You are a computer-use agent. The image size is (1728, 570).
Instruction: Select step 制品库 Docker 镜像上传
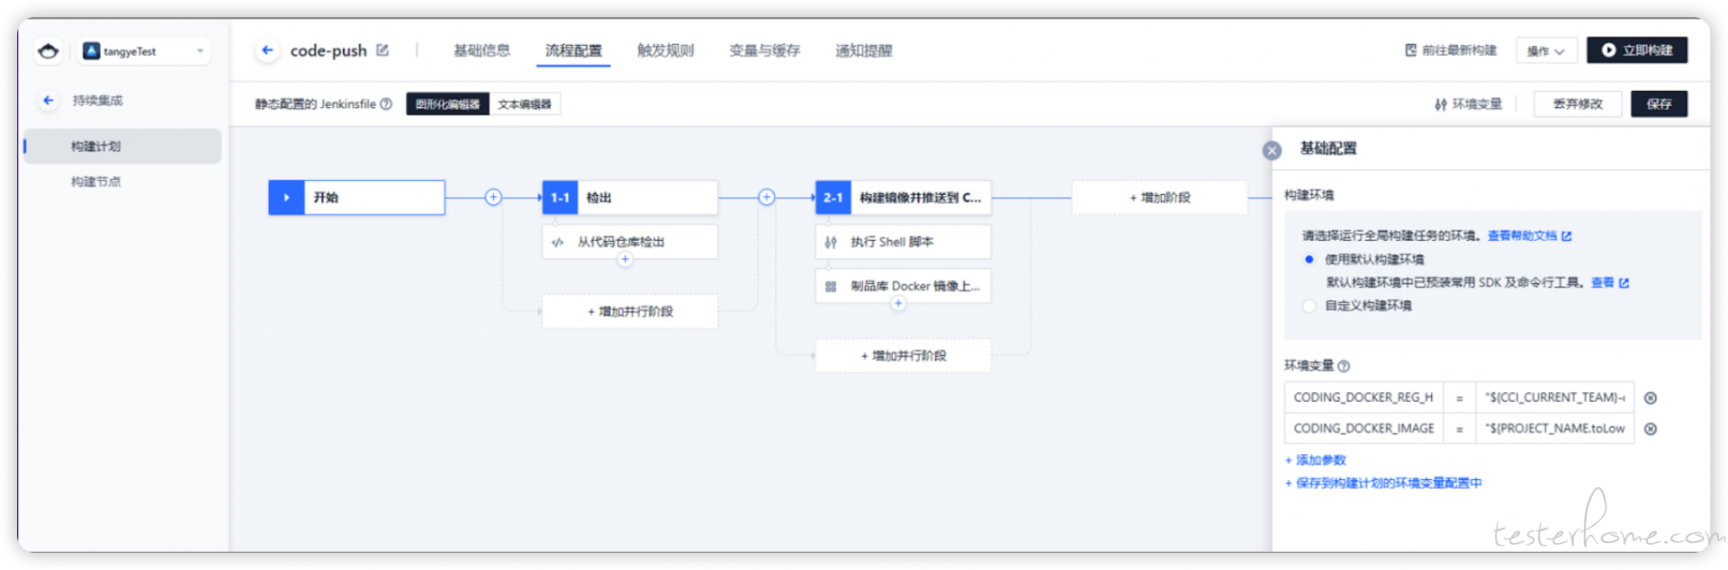(903, 286)
